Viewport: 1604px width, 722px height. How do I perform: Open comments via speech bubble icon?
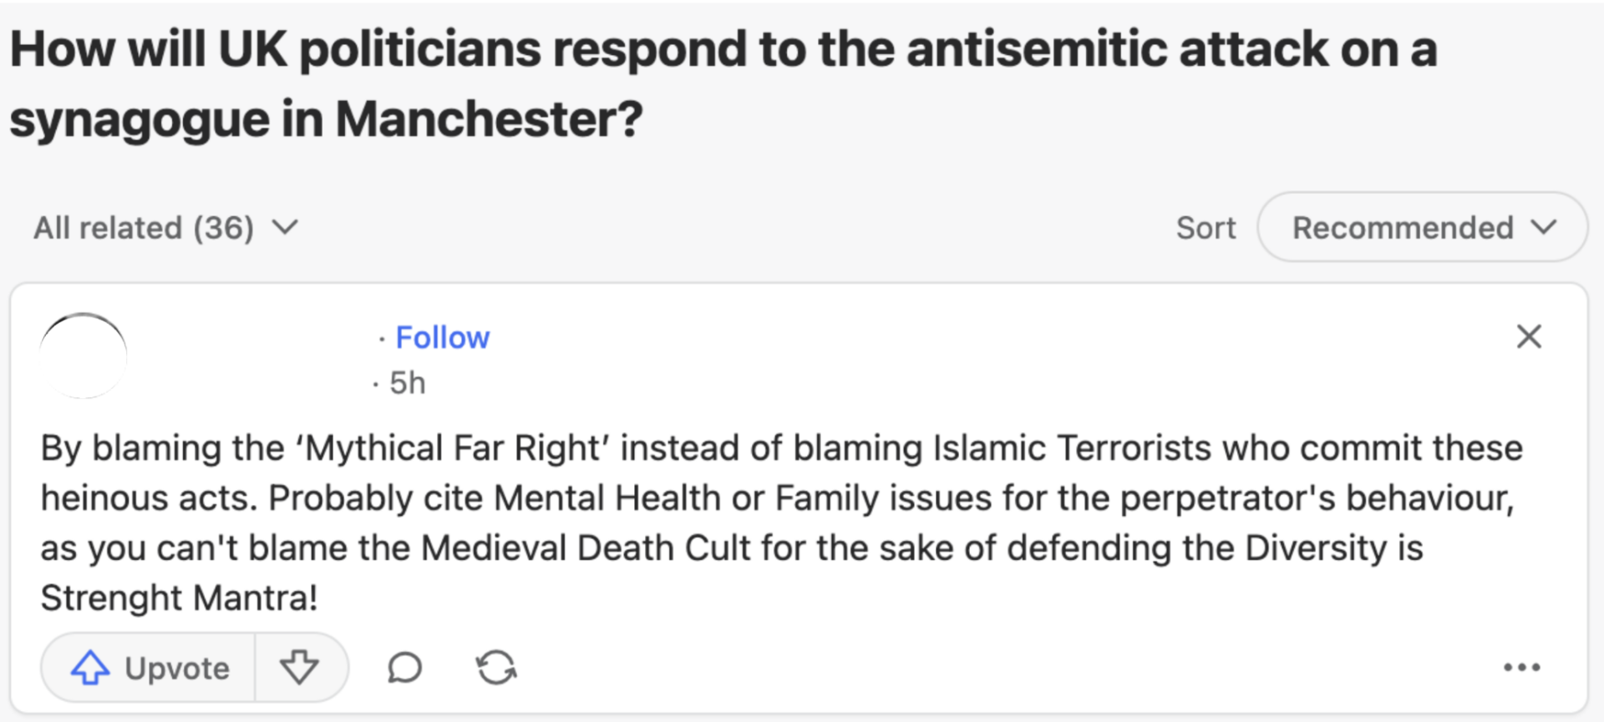click(405, 668)
